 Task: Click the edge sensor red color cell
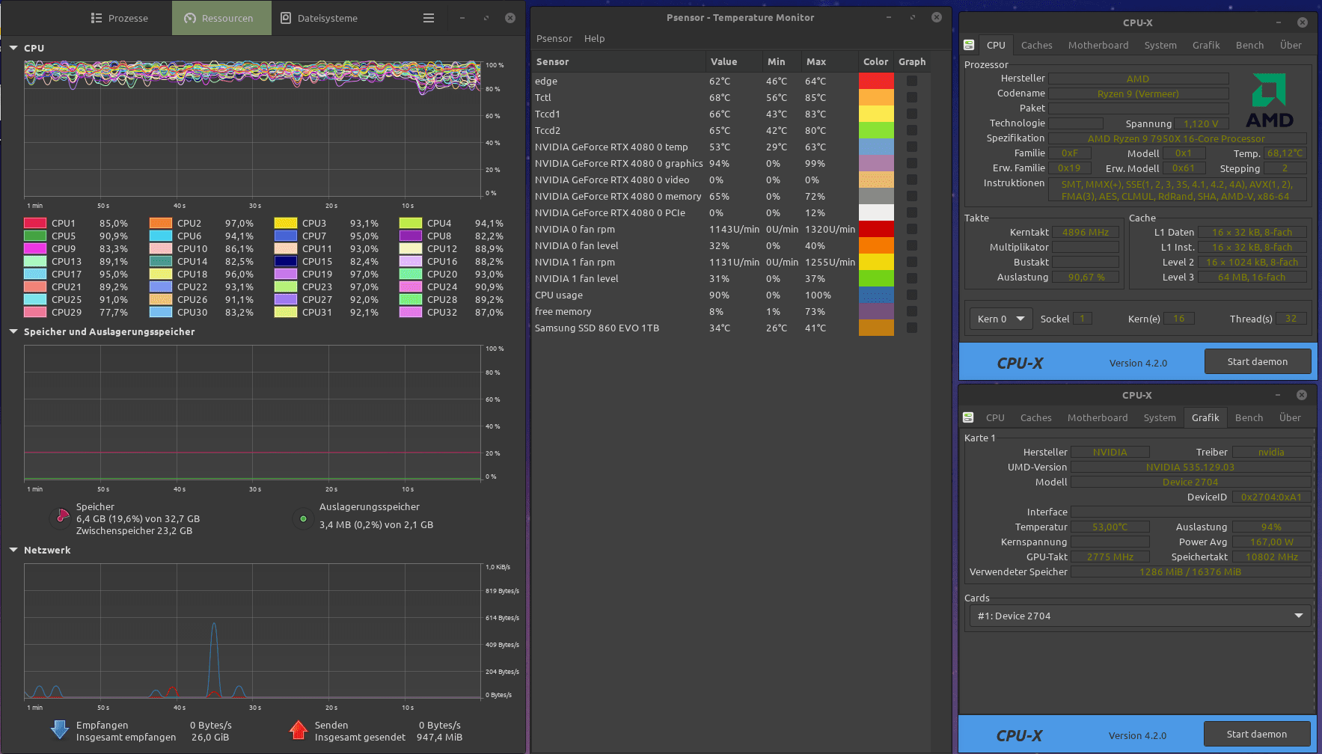(x=876, y=81)
